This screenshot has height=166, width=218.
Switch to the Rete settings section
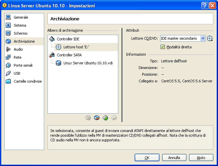[17, 57]
